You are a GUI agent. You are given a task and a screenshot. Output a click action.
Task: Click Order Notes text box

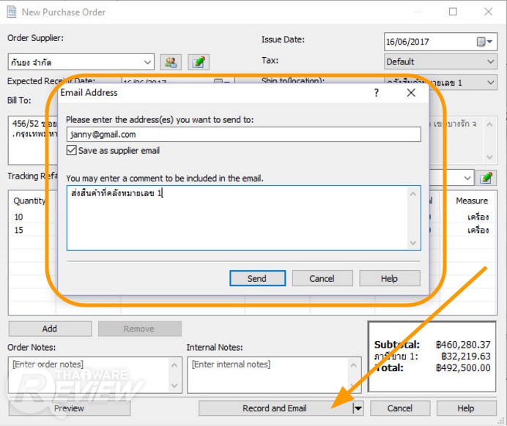tap(95, 375)
